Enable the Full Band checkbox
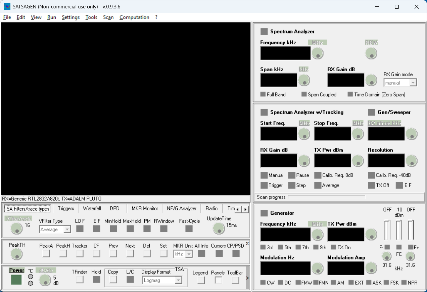427x292 pixels. pyautogui.click(x=263, y=94)
